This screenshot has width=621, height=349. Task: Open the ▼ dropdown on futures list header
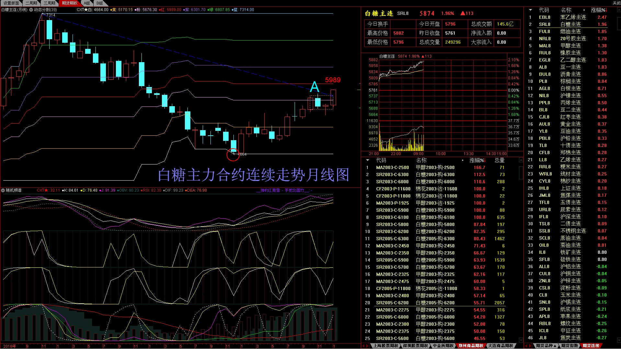(530, 10)
